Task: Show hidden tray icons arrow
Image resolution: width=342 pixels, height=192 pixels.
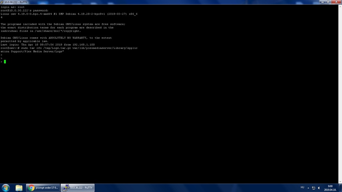Action: click(x=308, y=188)
